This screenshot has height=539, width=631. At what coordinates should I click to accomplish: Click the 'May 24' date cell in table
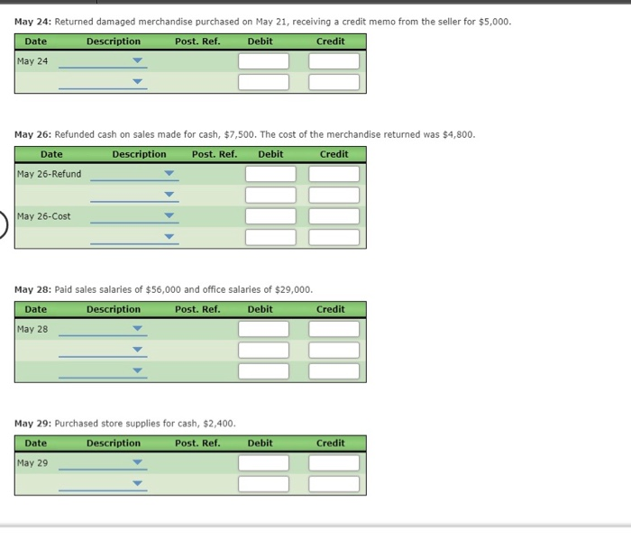(x=32, y=61)
